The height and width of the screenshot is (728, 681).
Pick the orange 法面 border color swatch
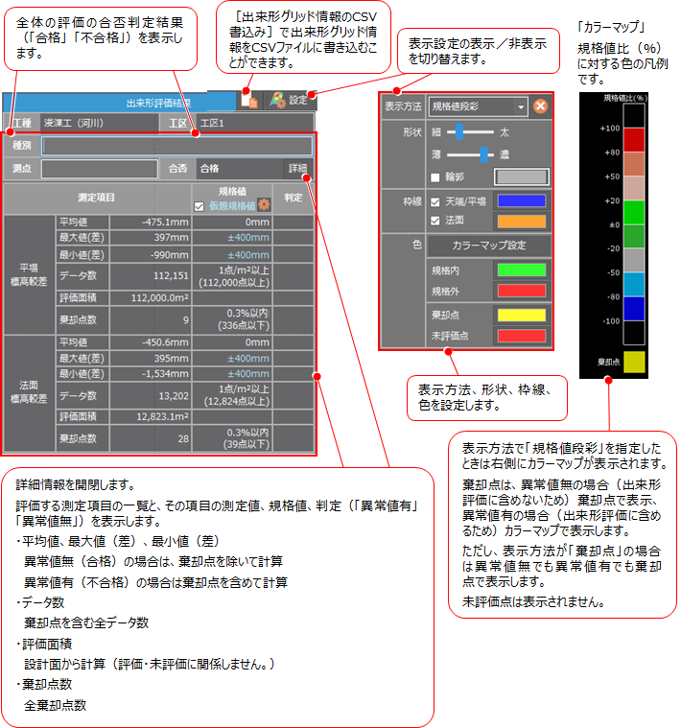(x=521, y=221)
